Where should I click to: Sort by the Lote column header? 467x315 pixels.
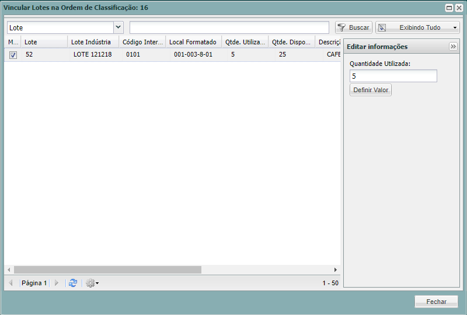[44, 42]
